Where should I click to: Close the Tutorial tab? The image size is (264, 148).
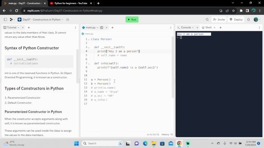[x=23, y=28]
